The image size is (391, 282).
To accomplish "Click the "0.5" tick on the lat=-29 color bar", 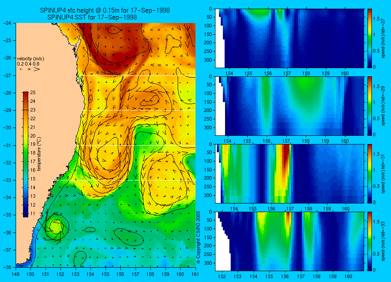I will tap(376, 118).
